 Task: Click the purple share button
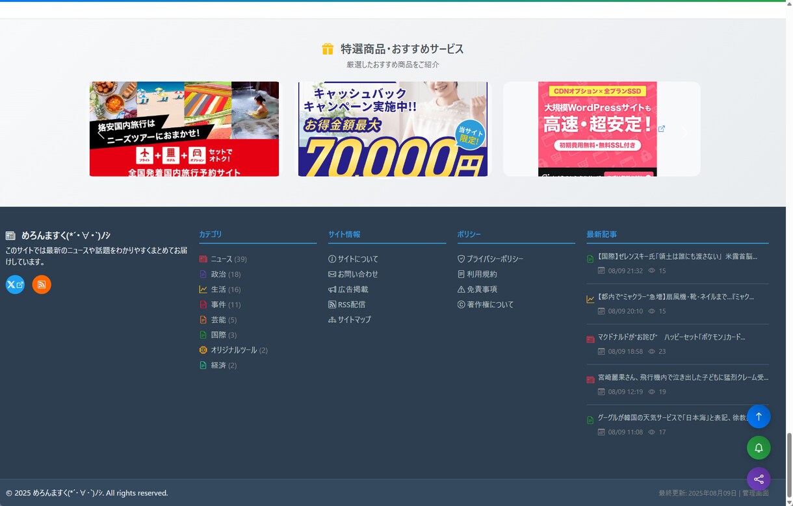coord(759,479)
